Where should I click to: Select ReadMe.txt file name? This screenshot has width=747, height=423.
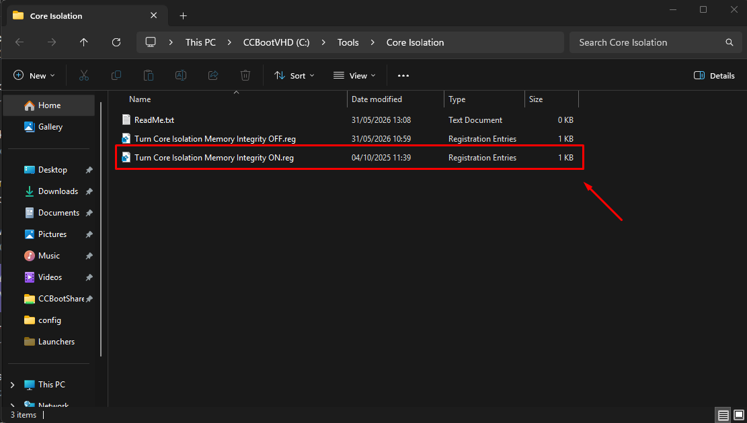(x=155, y=120)
